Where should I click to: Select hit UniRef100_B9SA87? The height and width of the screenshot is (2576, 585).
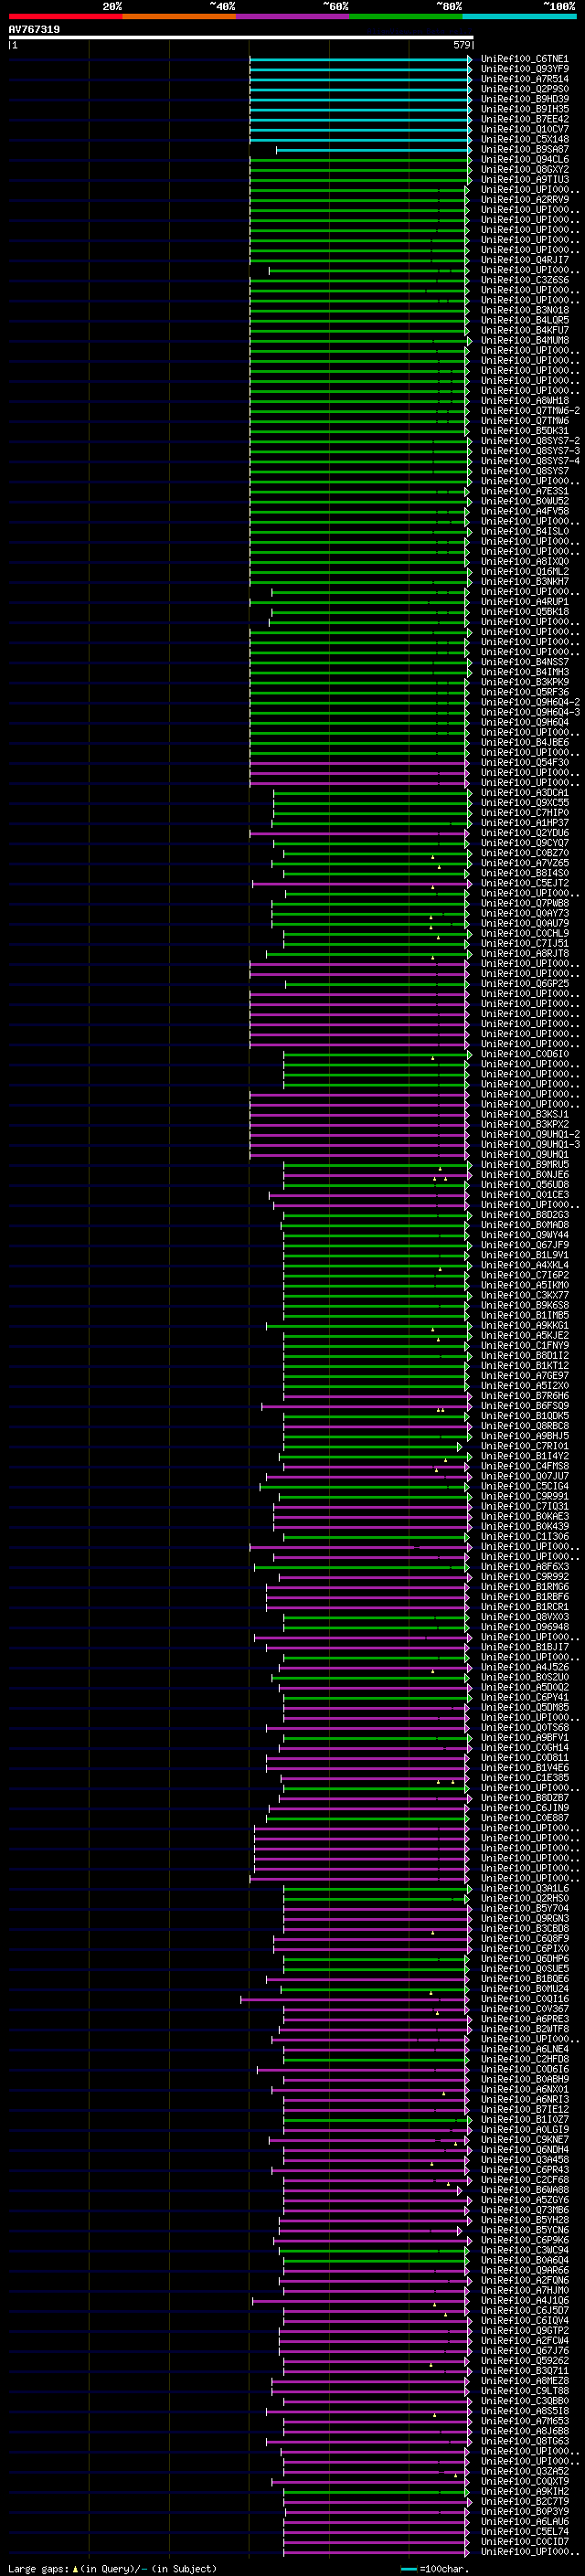(x=524, y=149)
